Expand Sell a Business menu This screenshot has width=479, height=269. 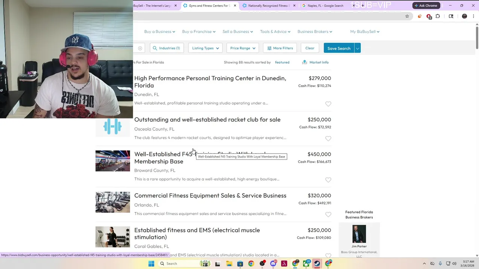pos(238,31)
